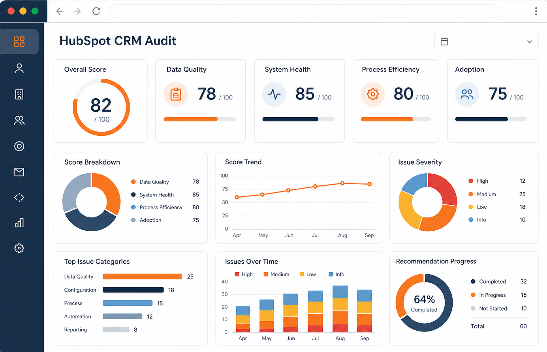Screen dimensions: 547x352
Task: Open the target circle icon in sidebar
Action: click(19, 146)
